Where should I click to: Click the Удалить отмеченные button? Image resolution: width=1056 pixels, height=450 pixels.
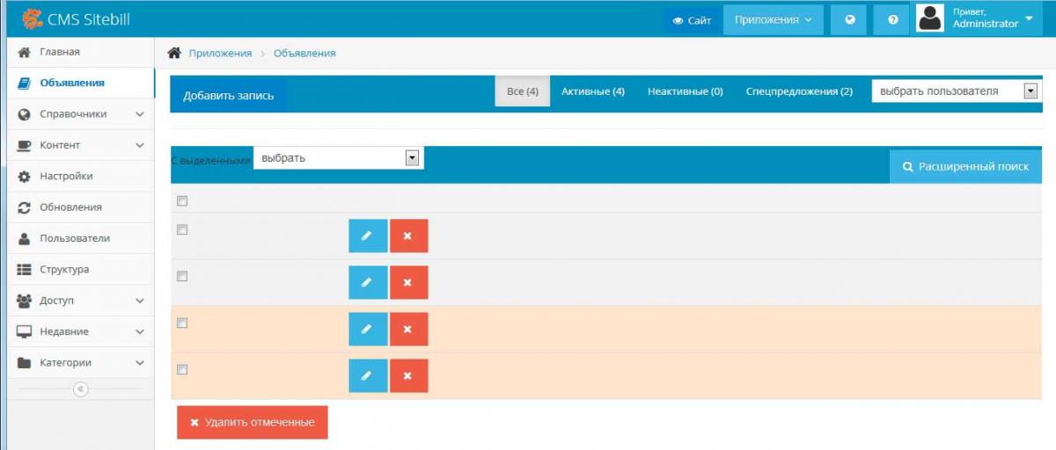tap(252, 422)
